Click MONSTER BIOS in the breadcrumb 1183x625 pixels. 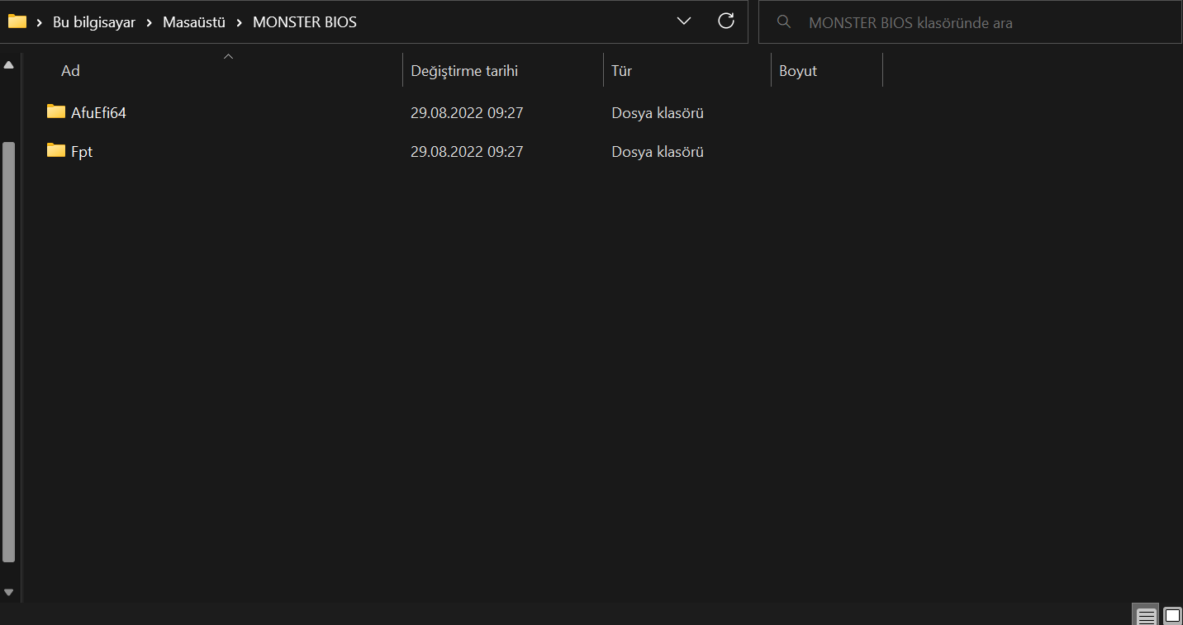[305, 22]
